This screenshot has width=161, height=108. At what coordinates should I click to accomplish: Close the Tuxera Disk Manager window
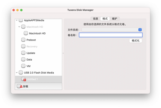click(14, 10)
